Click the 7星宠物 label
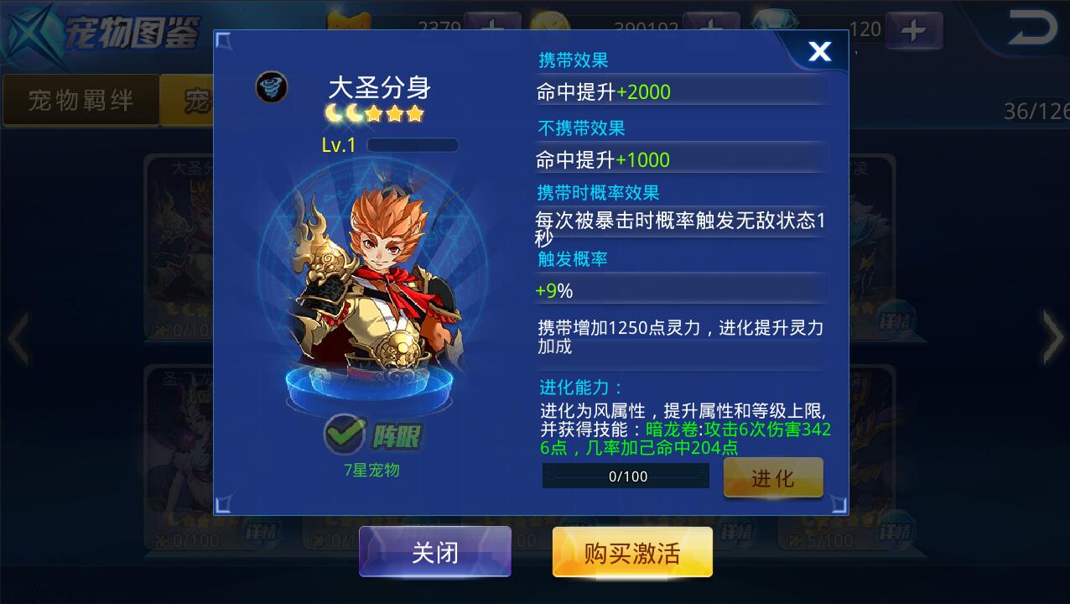Screen dimensions: 1070x604 [x=371, y=471]
